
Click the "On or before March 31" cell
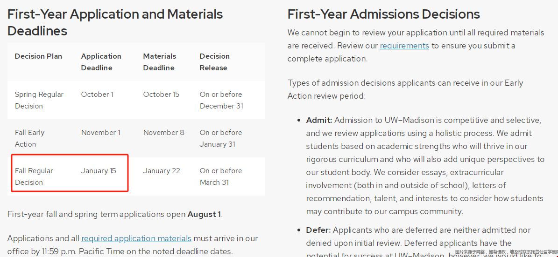220,176
